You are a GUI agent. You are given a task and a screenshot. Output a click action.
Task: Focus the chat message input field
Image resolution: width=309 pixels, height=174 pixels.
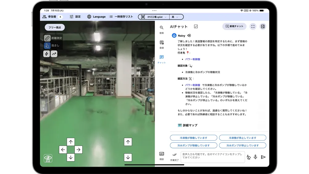tap(213, 157)
